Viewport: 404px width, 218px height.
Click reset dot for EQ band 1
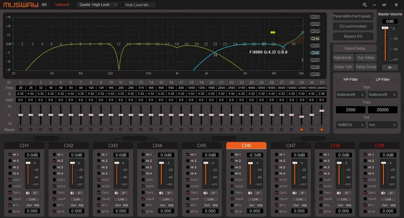tap(20, 130)
